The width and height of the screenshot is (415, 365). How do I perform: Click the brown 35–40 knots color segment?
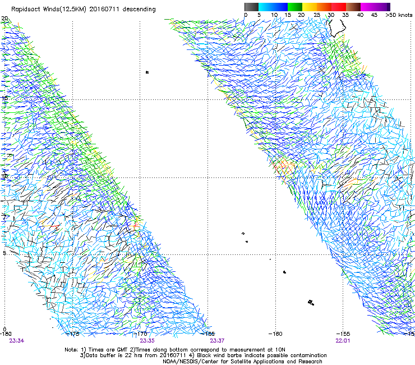click(353, 7)
